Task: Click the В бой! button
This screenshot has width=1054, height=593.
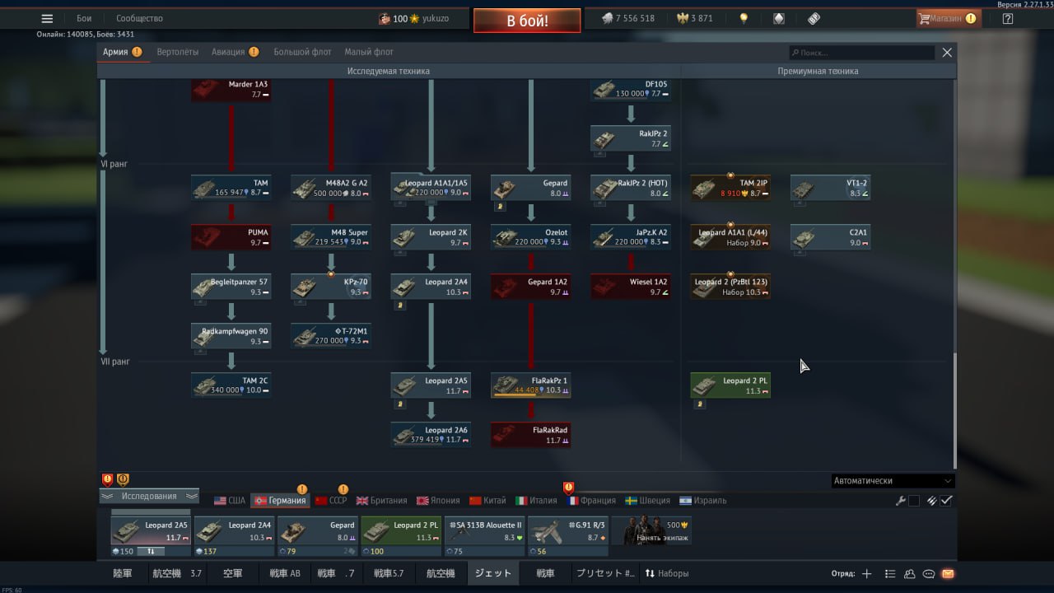Action: point(527,21)
